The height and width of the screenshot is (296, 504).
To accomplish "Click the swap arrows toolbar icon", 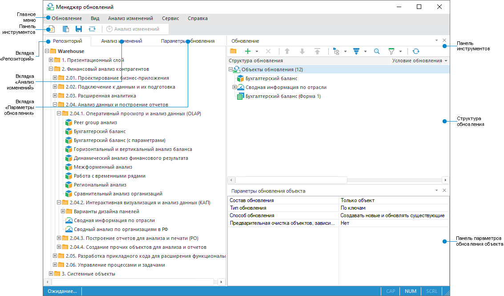I will point(92,29).
